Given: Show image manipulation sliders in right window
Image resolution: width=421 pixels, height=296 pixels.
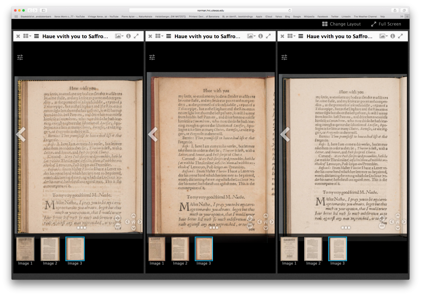Looking at the screenshot, I should coord(285,57).
